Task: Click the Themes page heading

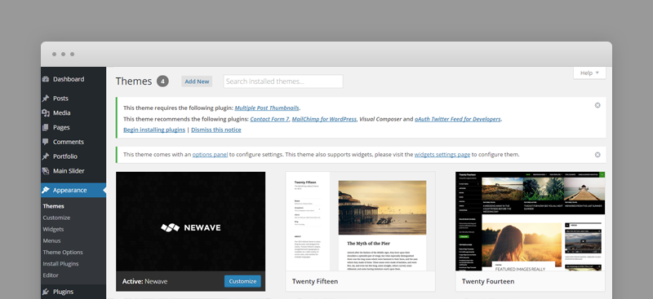Action: coord(134,81)
